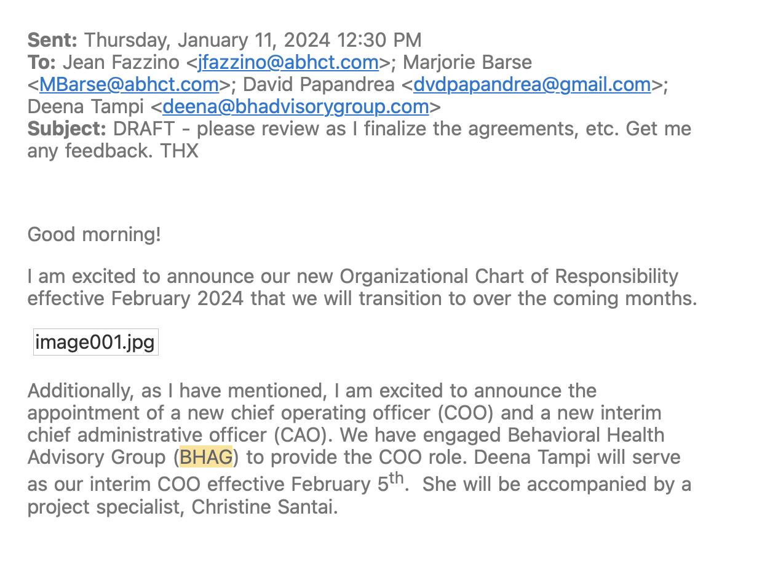
Task: Click the MBarse@abhct.com email address
Action: coord(129,84)
